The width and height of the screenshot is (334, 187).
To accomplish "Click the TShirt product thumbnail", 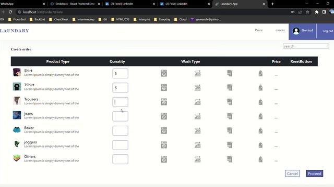I will (17, 87).
